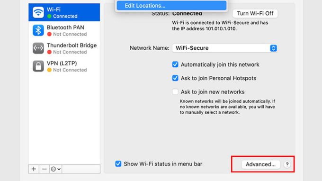Screen dimensions: 322x181
Task: Enable Ask to join new networks
Action: pos(175,91)
